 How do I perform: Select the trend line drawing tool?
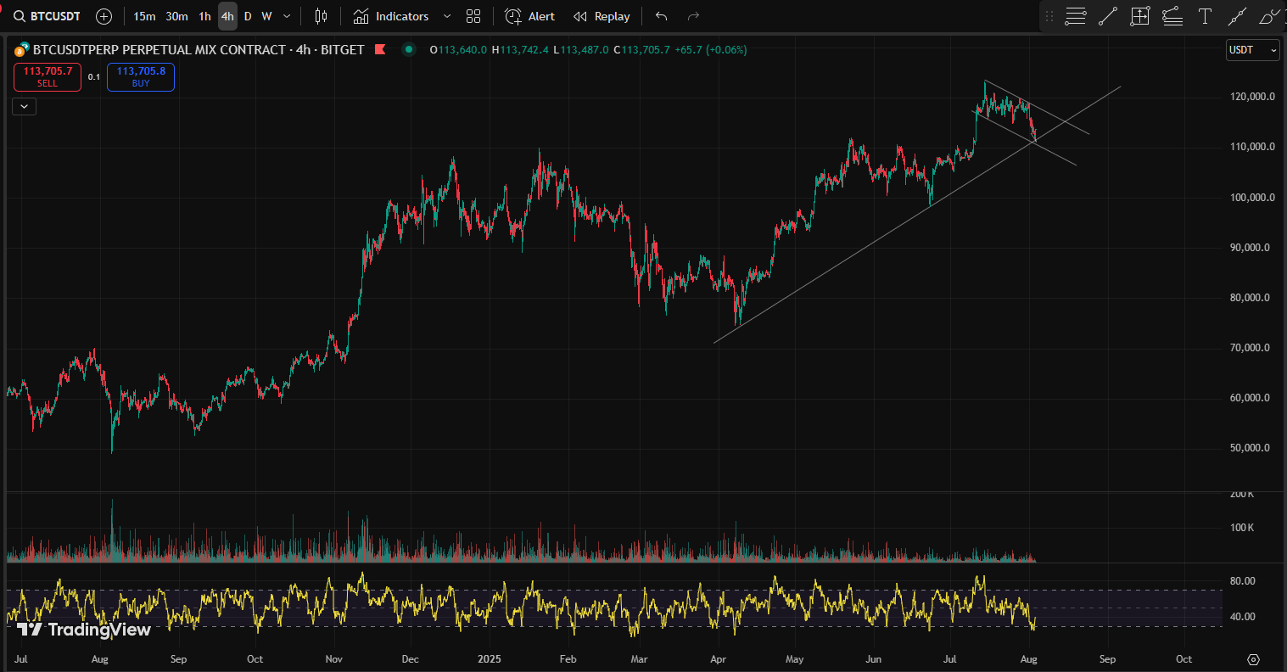tap(1108, 16)
